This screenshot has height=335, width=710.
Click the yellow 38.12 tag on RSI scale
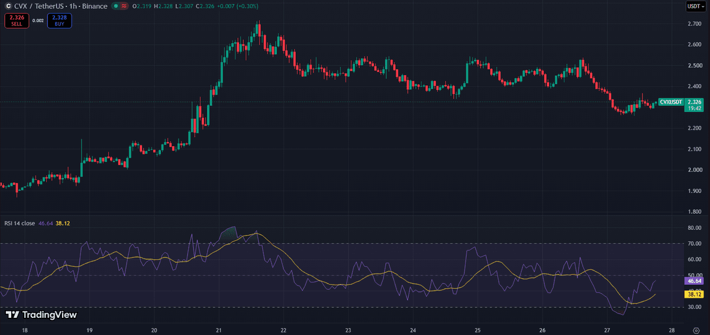click(694, 294)
